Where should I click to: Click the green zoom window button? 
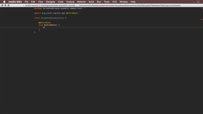(9, 5)
